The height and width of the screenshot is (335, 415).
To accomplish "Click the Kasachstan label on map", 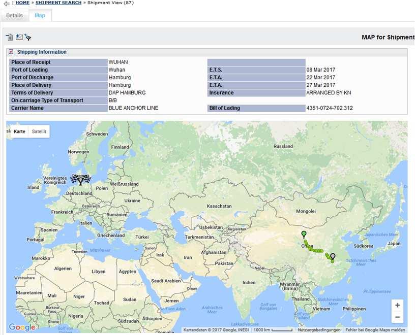I will pyautogui.click(x=219, y=206).
